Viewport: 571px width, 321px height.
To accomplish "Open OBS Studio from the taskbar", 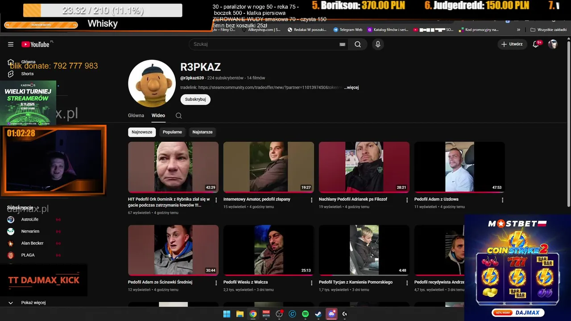I will coord(279,314).
